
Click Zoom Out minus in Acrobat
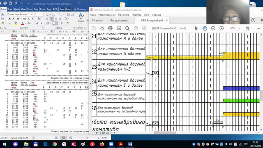pos(213,28)
